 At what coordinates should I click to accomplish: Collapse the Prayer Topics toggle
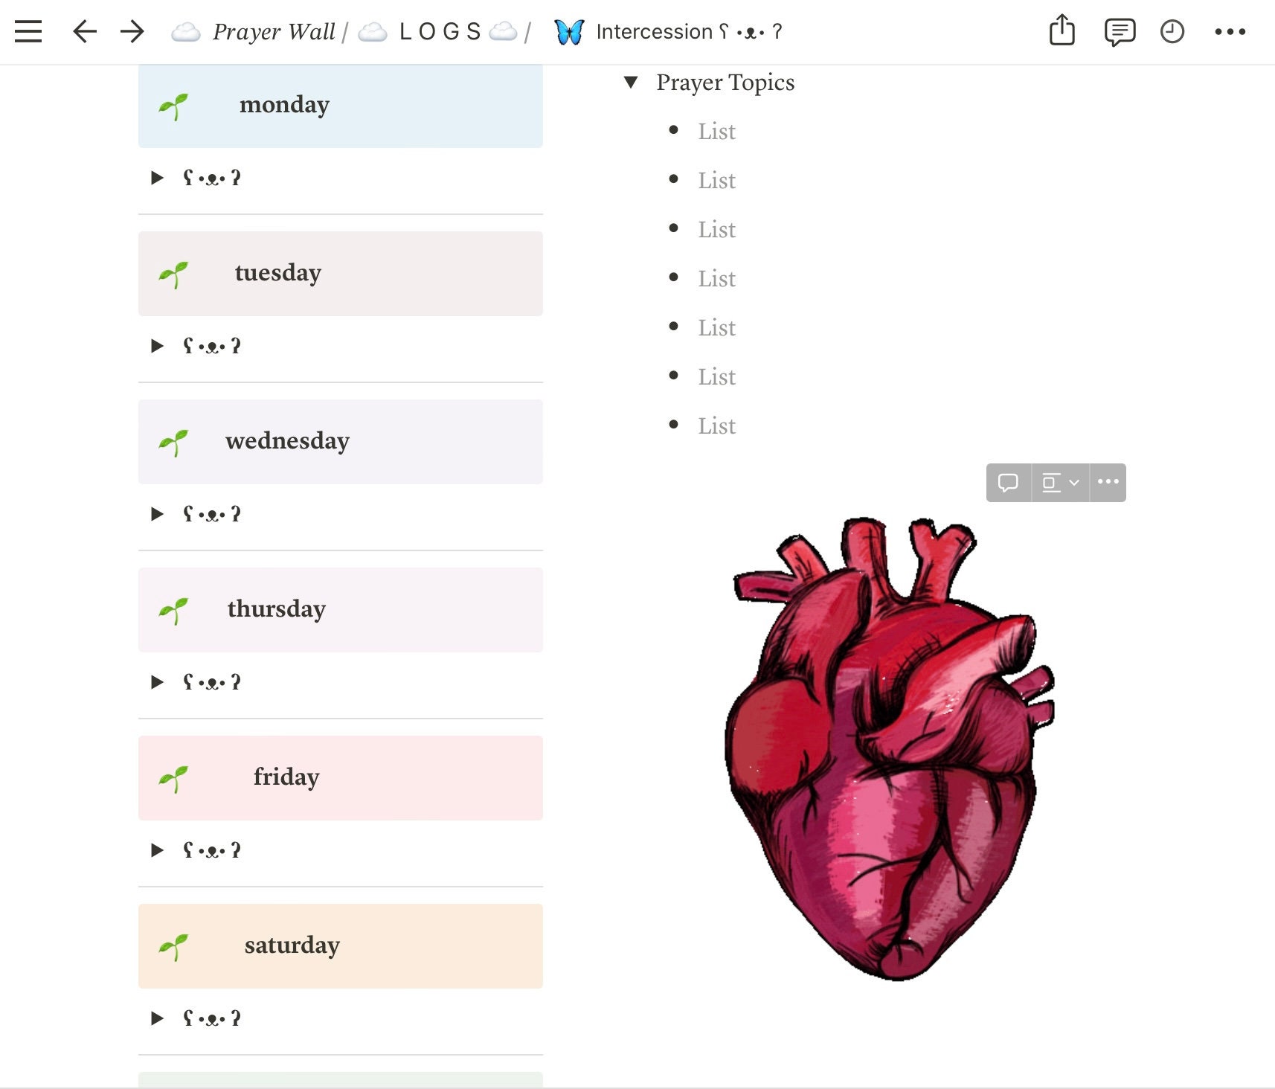[x=631, y=83]
